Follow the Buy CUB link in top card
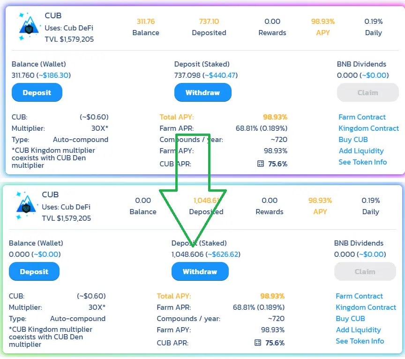Screen dimensions: 405x359 pos(353,140)
